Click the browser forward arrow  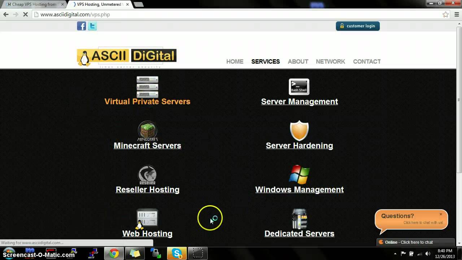coord(16,14)
